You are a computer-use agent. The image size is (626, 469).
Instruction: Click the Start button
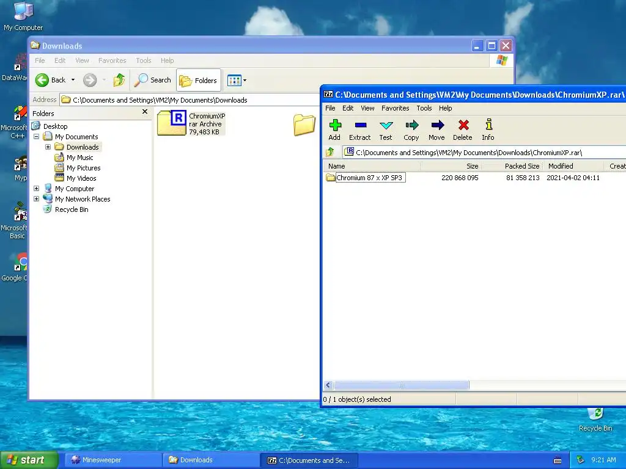click(29, 460)
